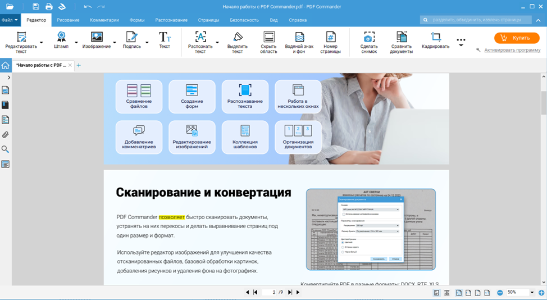
Task: Open the form fields sidebar panel
Action: 5,164
